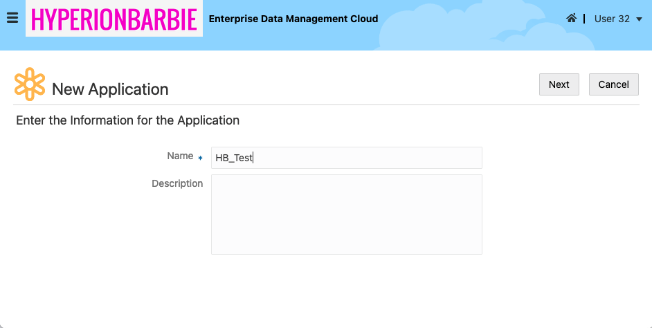
Task: Proceed with the Next button
Action: (559, 84)
